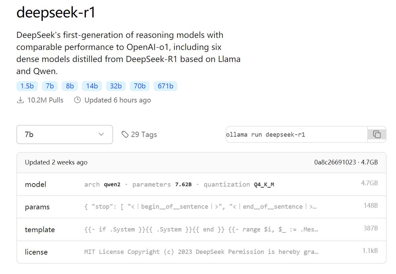Open the params file row
Screen dimensions: 396x274
201,207
